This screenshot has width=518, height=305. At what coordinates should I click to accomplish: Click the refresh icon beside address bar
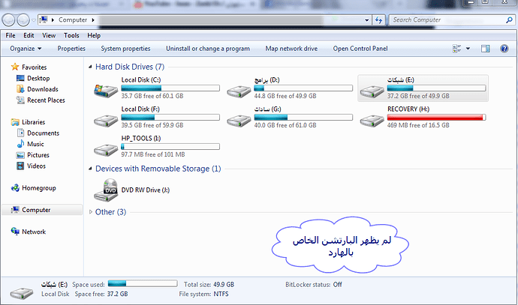[x=378, y=20]
